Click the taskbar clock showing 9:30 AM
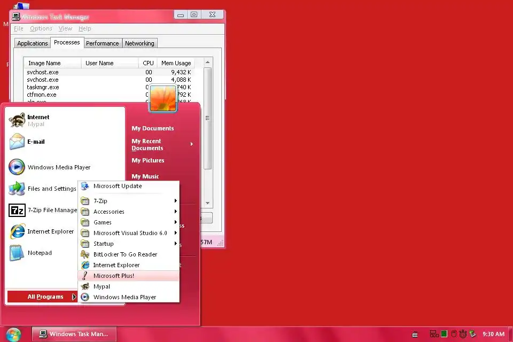 493,334
